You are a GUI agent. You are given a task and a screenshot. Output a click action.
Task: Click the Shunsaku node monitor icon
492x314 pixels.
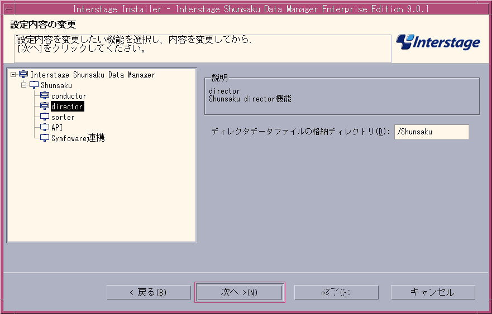click(34, 85)
